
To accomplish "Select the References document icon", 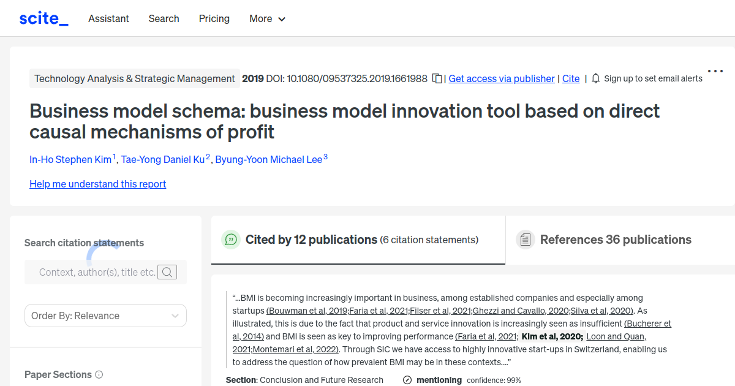I will click(x=526, y=240).
